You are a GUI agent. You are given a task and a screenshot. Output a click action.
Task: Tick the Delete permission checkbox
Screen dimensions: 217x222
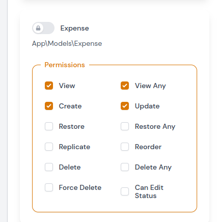49,167
